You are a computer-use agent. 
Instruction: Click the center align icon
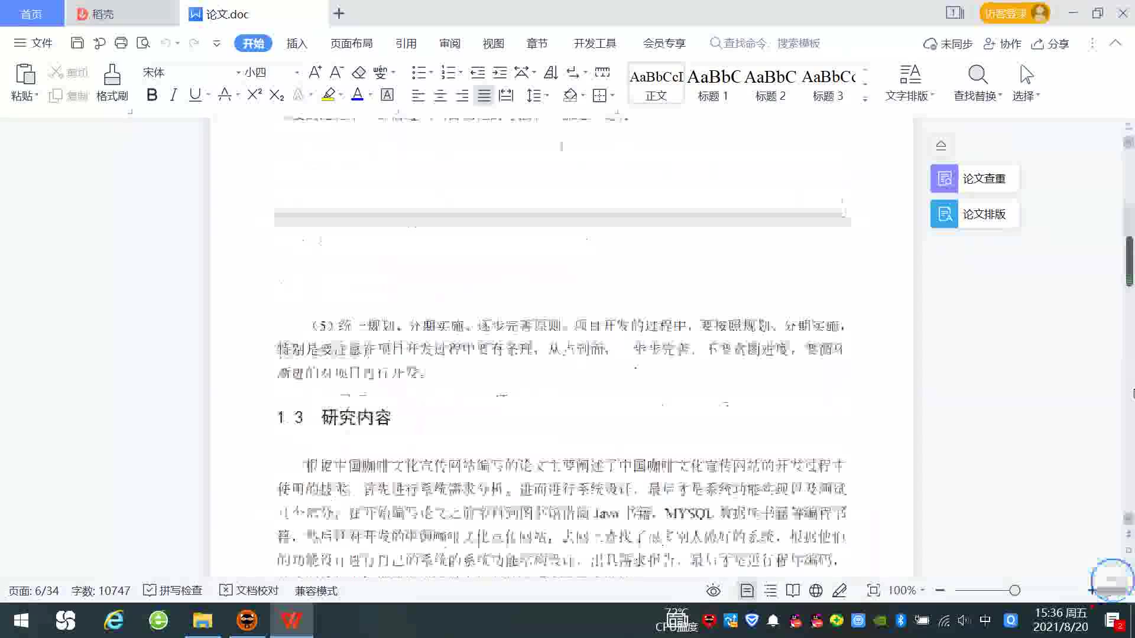click(440, 96)
